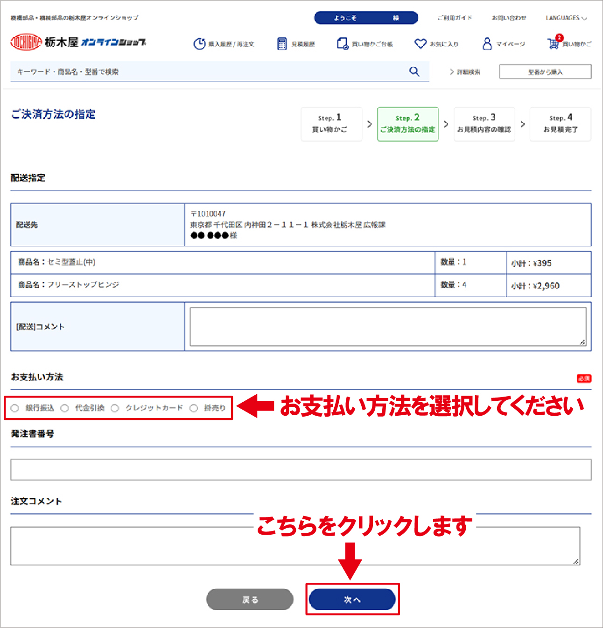Click subtotal ¥2,960
The image size is (603, 628).
tap(546, 286)
